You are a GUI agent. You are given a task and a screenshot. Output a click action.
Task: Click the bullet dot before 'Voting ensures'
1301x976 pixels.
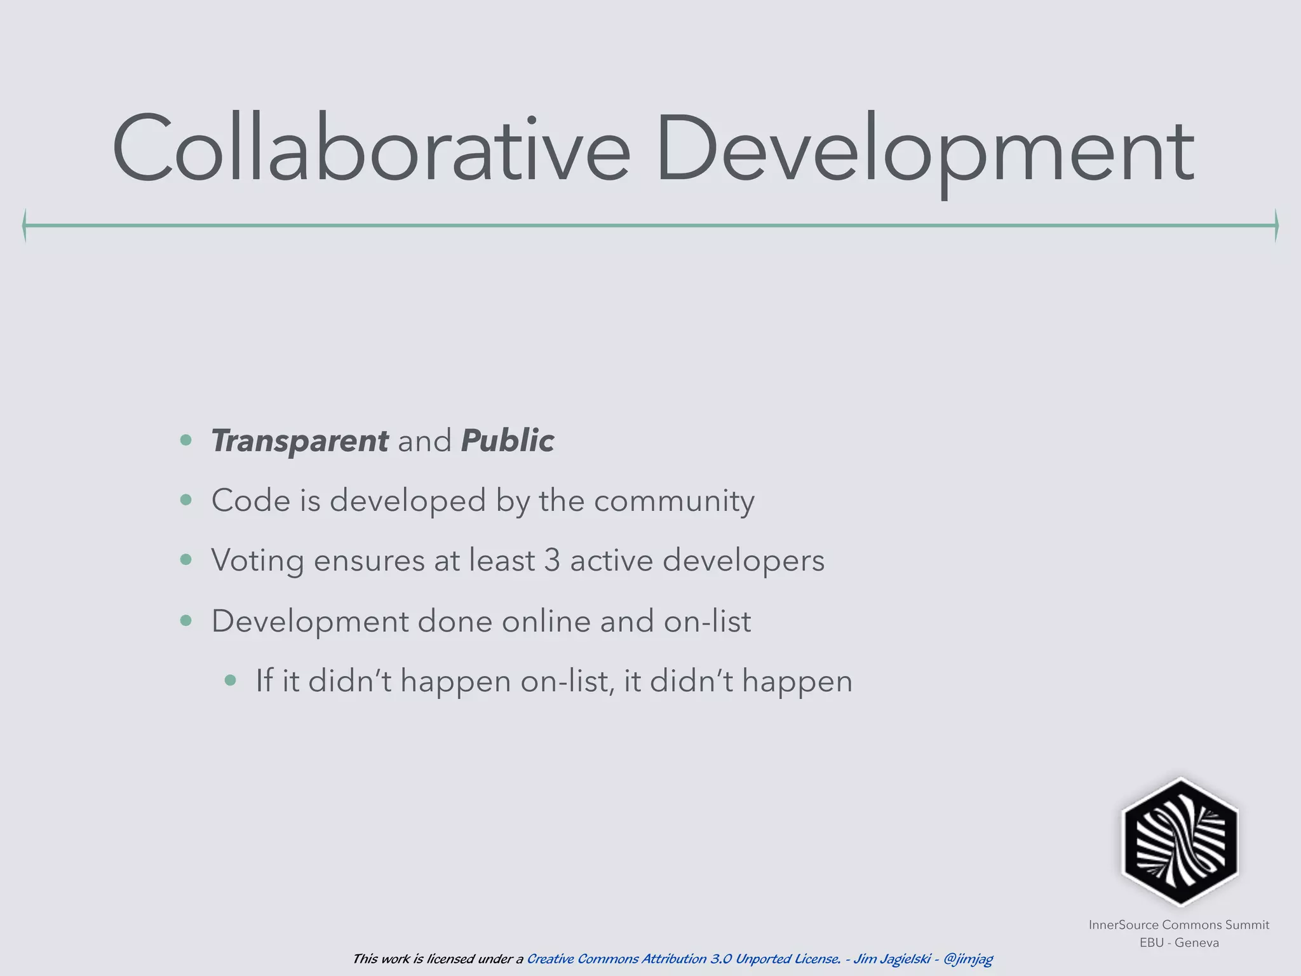(x=186, y=560)
